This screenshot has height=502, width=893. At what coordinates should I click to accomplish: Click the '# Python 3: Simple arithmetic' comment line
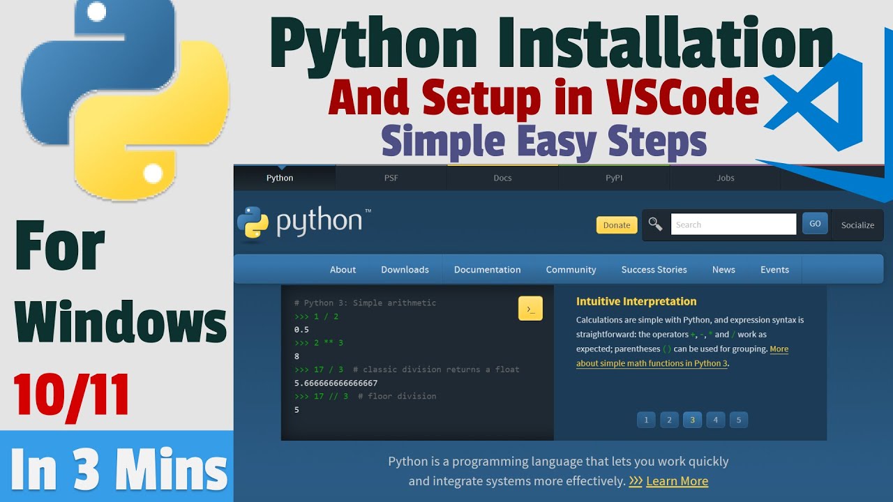click(x=365, y=303)
